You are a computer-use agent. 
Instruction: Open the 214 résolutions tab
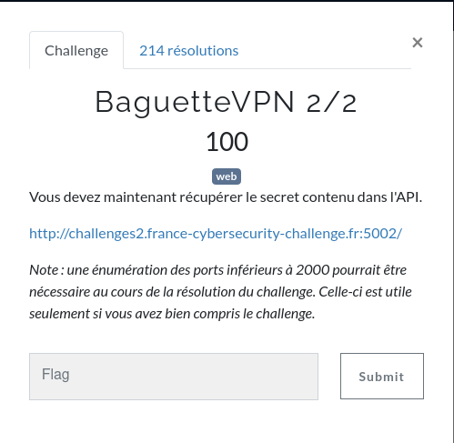click(189, 50)
